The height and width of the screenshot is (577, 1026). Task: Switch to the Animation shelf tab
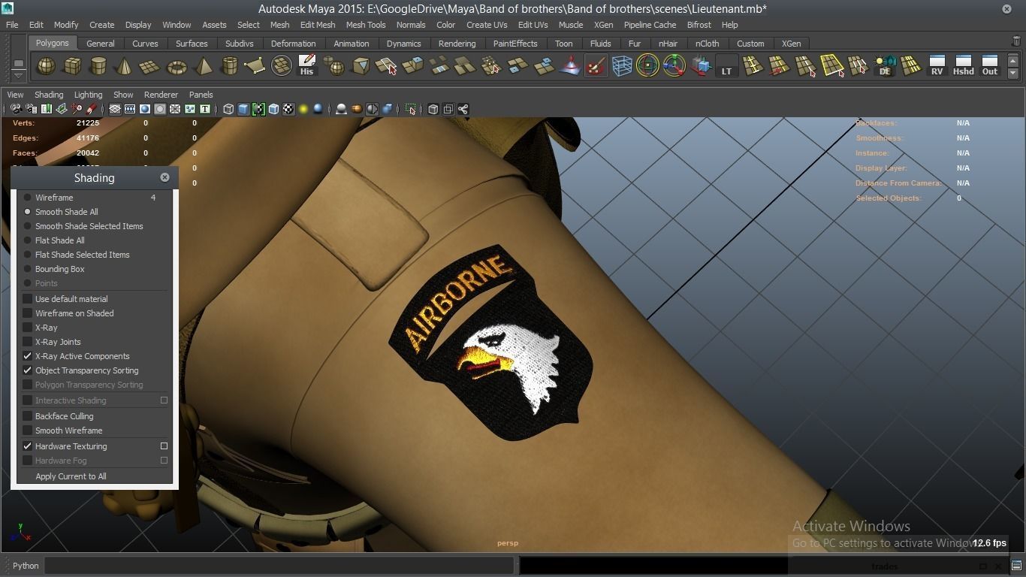tap(351, 44)
